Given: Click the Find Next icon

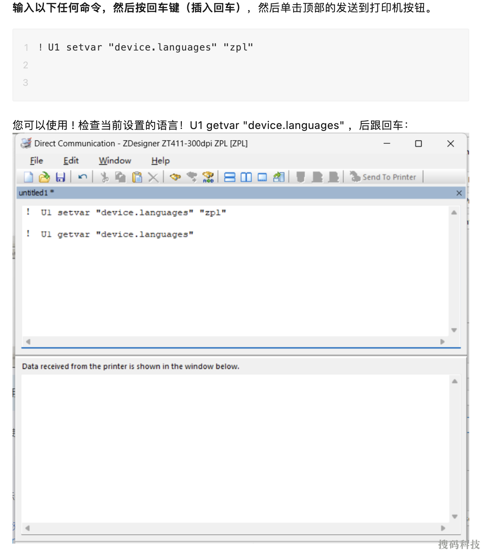Looking at the screenshot, I should [192, 177].
